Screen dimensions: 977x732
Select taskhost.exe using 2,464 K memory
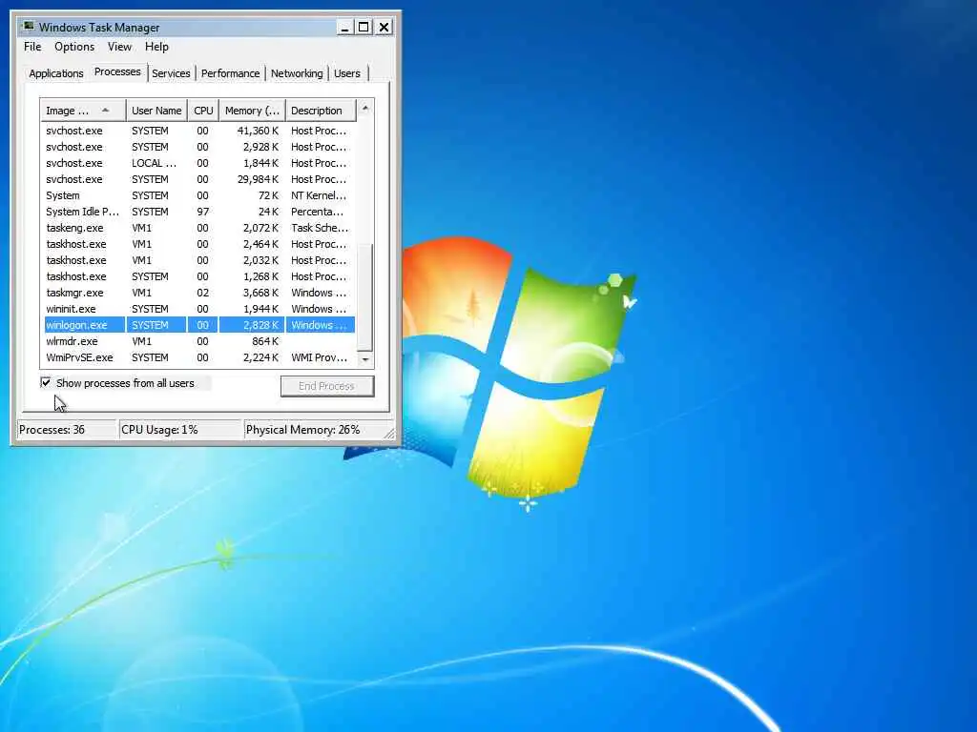[x=198, y=244]
